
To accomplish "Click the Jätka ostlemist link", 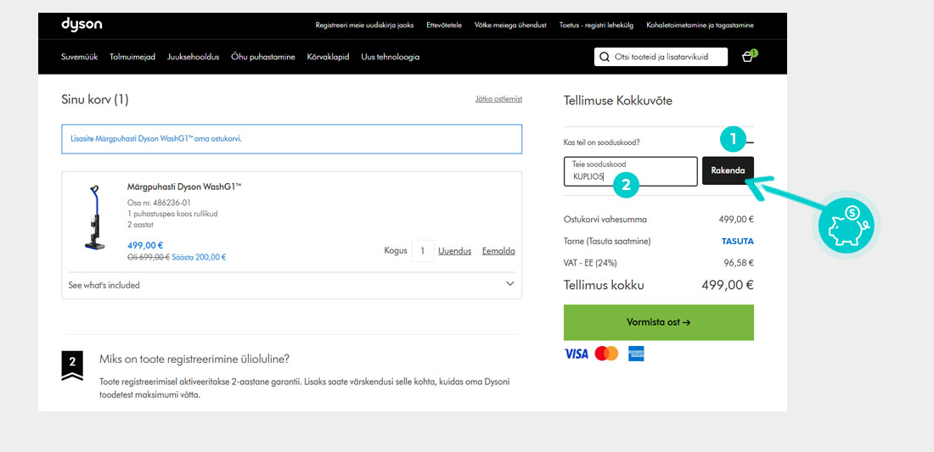I will coord(498,99).
